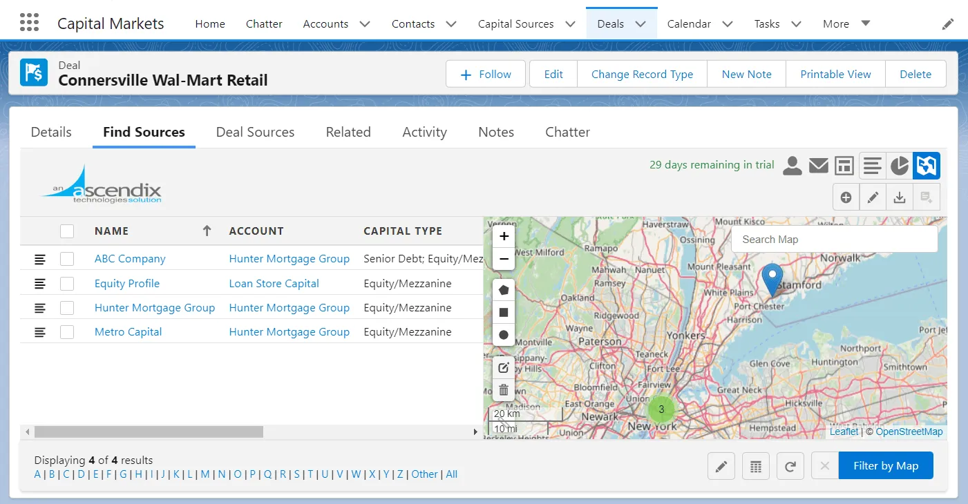Click the X clear filter icon in footer
The height and width of the screenshot is (504, 968).
[824, 466]
